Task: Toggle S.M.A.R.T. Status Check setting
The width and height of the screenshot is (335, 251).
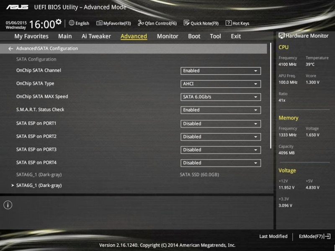Action: [x=221, y=110]
